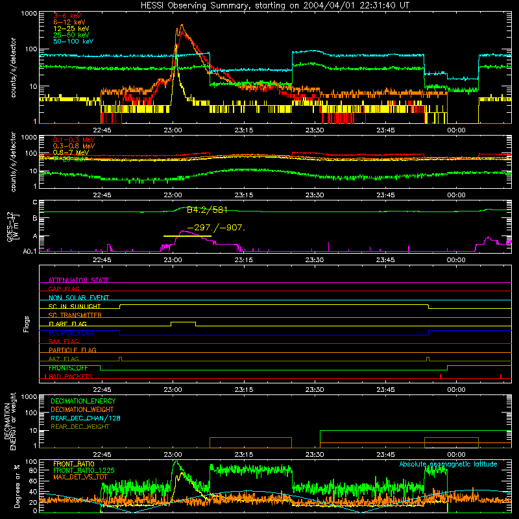Select the SC_IN_SUNLIGHT flag label
This screenshot has height=519, width=519.
click(x=74, y=306)
